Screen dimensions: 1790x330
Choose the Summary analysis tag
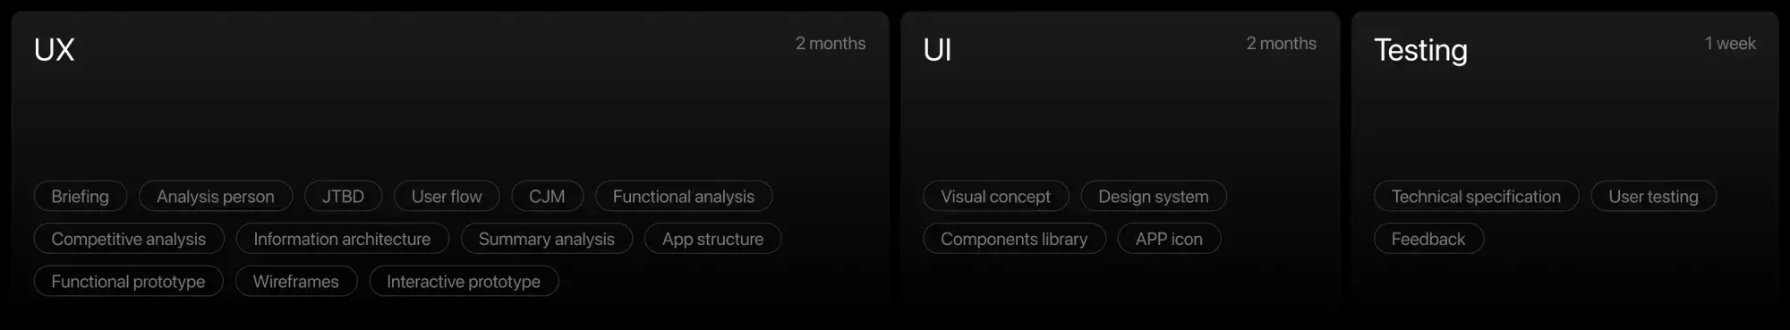[x=547, y=239]
